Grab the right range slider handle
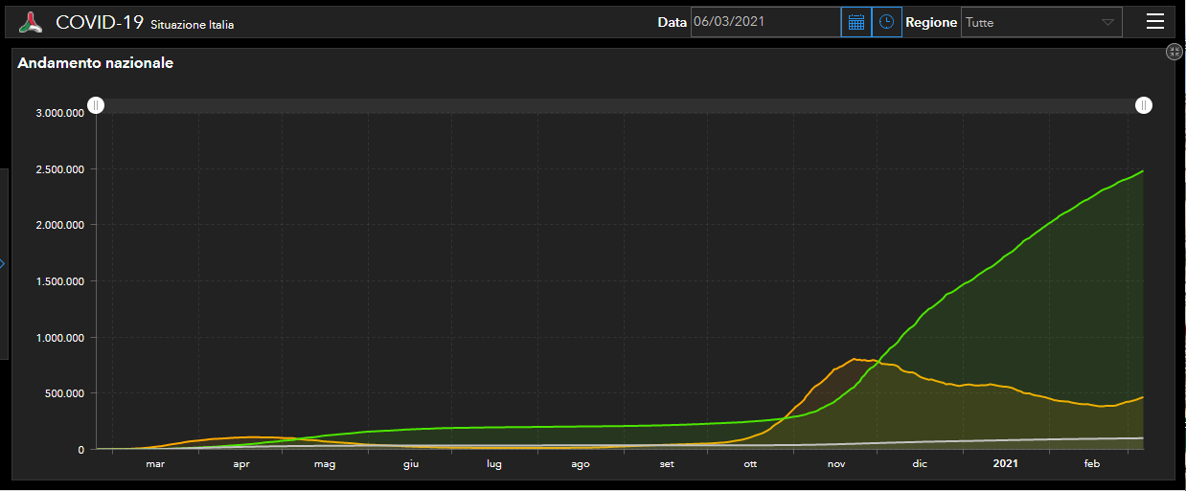Image resolution: width=1186 pixels, height=491 pixels. point(1144,105)
